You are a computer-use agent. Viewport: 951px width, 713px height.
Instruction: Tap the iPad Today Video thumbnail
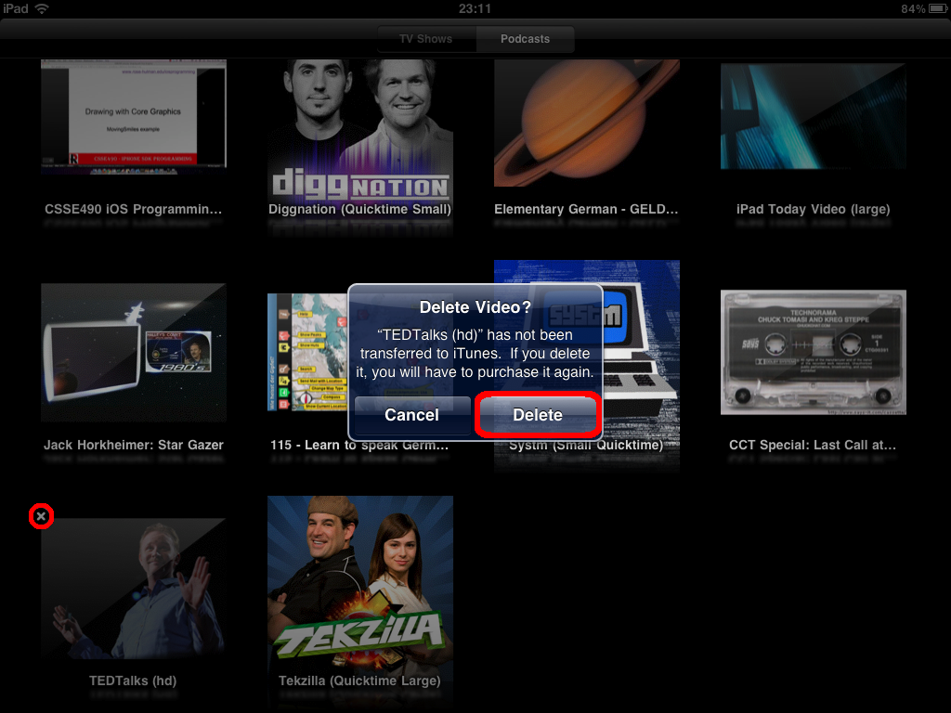pyautogui.click(x=813, y=116)
